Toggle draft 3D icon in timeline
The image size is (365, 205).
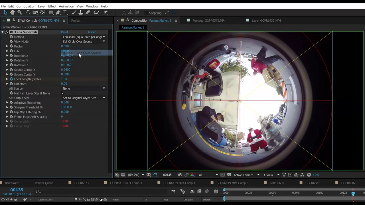point(183,192)
